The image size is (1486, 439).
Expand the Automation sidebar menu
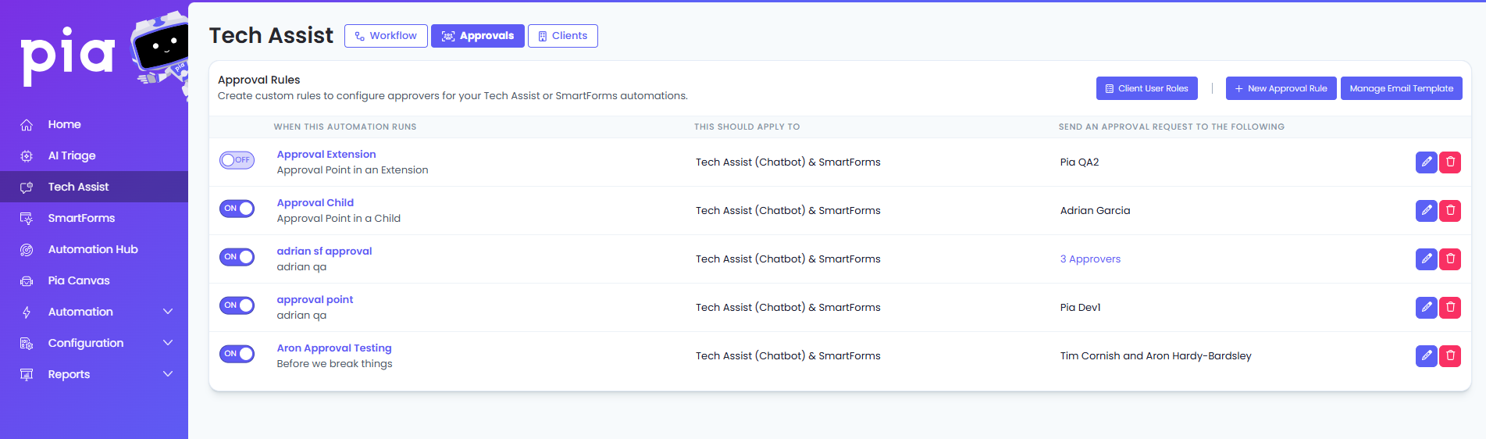click(x=94, y=312)
